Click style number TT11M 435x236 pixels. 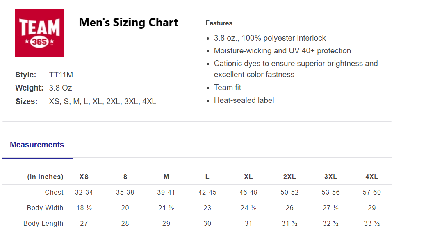coord(61,75)
